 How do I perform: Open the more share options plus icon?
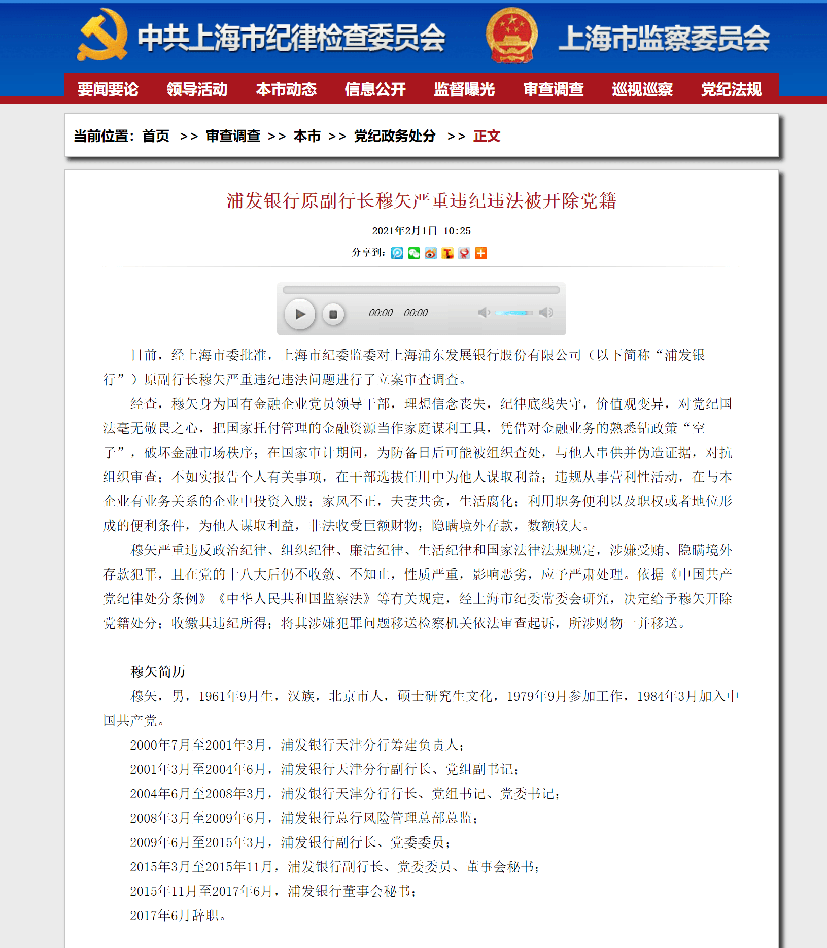coord(480,253)
